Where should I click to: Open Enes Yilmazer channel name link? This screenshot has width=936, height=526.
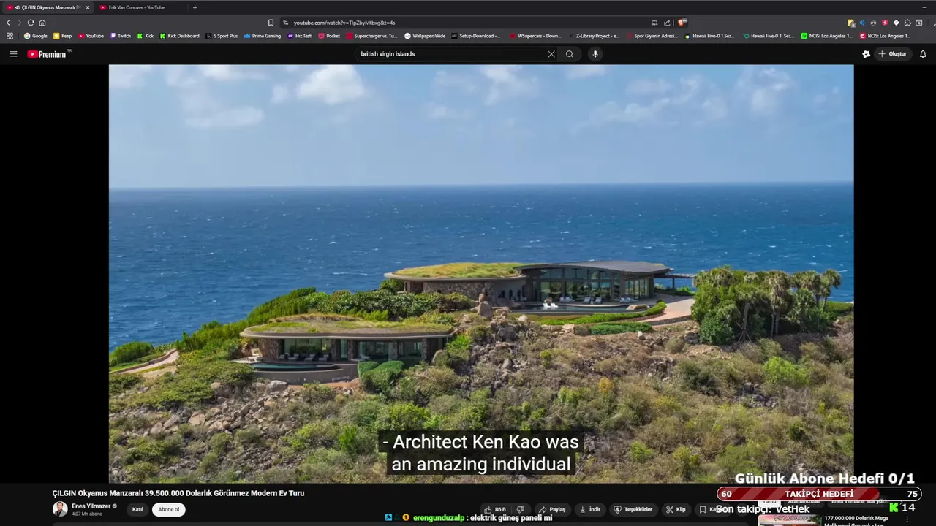pyautogui.click(x=91, y=506)
